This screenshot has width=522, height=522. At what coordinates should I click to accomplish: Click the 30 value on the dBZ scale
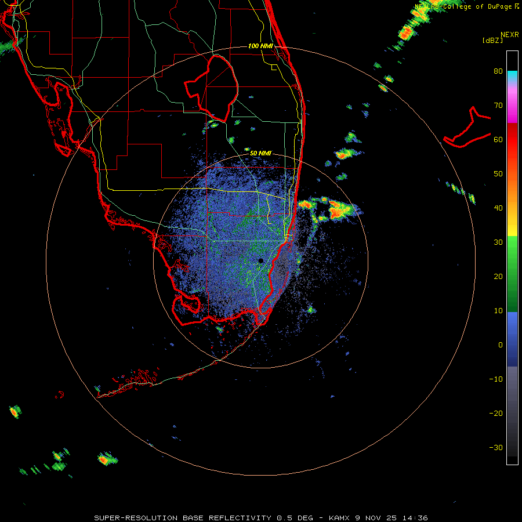click(498, 242)
